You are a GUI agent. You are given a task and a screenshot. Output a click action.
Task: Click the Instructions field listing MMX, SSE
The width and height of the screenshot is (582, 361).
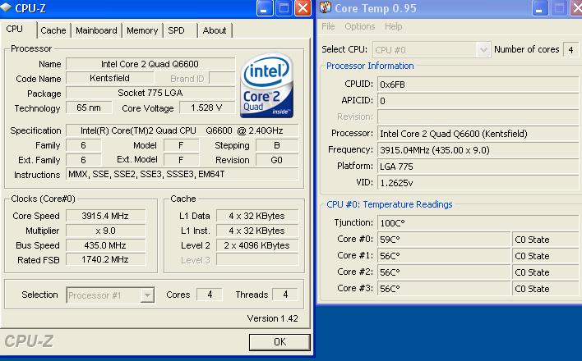182,174
